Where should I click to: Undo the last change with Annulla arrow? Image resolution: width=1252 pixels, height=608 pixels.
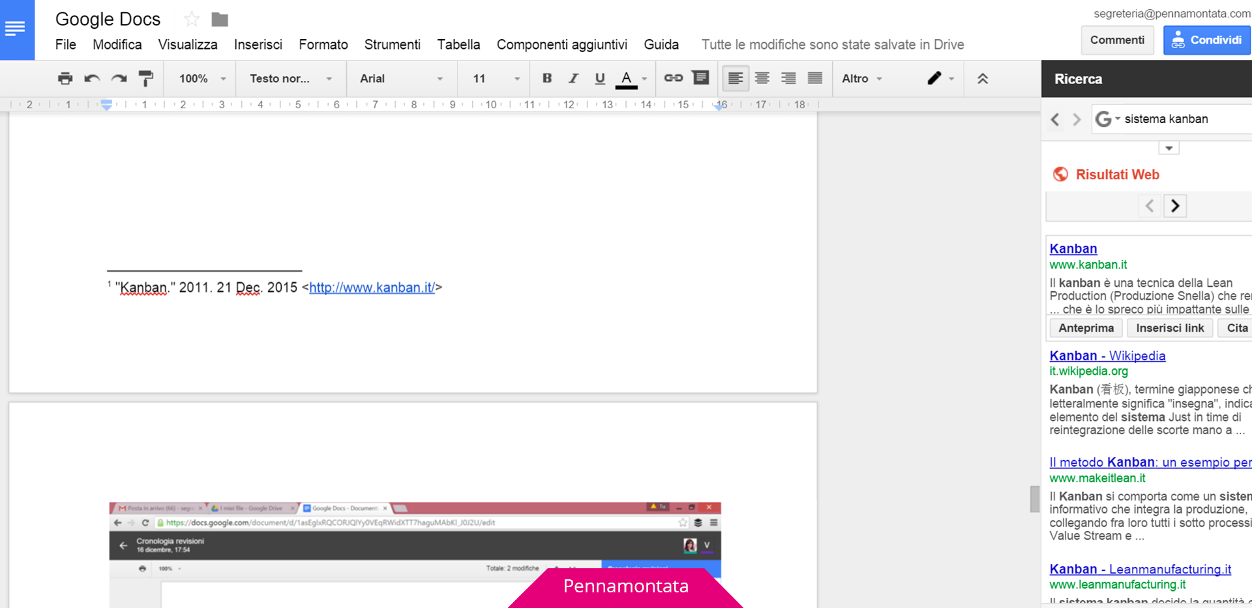[x=92, y=78]
